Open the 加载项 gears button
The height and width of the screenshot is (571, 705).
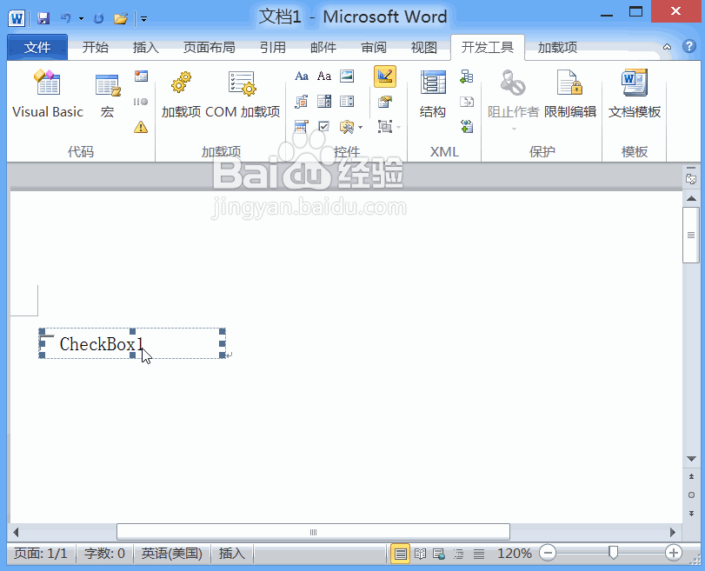tap(181, 94)
